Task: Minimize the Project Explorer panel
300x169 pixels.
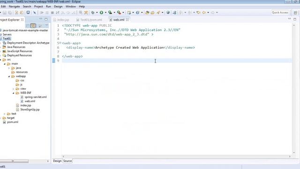Action: point(41,19)
